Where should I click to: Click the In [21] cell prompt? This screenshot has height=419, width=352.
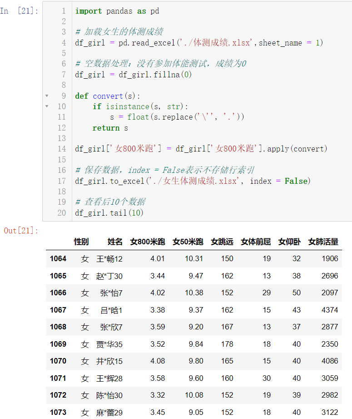coord(19,11)
